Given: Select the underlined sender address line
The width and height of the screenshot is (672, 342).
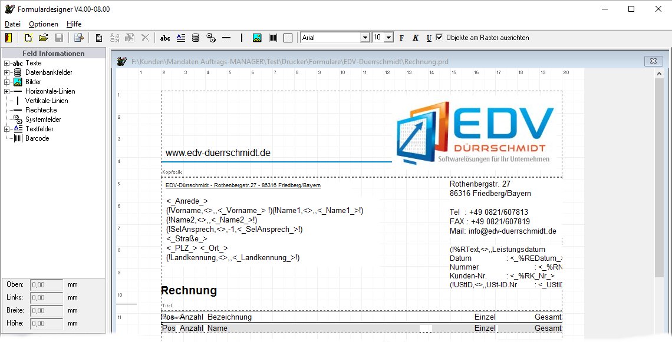Looking at the screenshot, I should (243, 185).
